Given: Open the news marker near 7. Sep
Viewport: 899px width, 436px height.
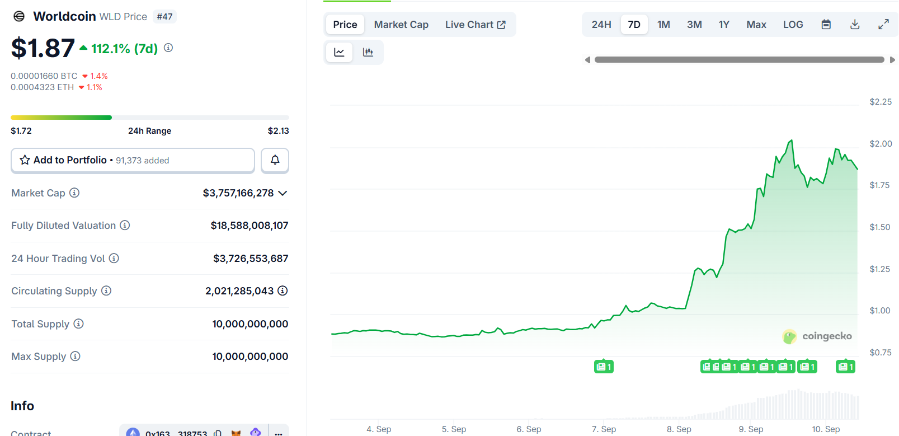Looking at the screenshot, I should pos(604,367).
